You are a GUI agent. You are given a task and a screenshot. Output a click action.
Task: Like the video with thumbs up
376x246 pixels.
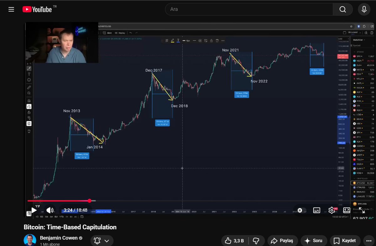235,241
